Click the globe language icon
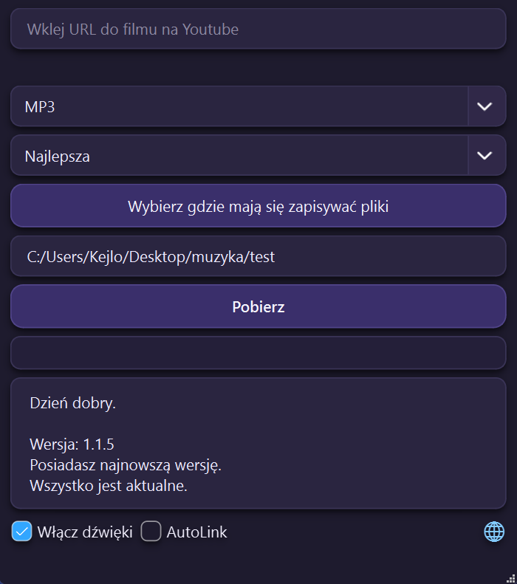517x584 pixels. coord(494,532)
